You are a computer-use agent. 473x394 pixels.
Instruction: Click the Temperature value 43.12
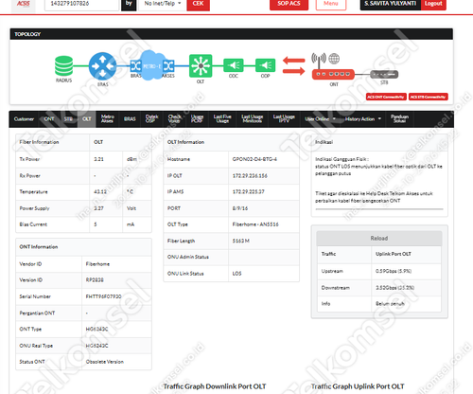coord(100,191)
